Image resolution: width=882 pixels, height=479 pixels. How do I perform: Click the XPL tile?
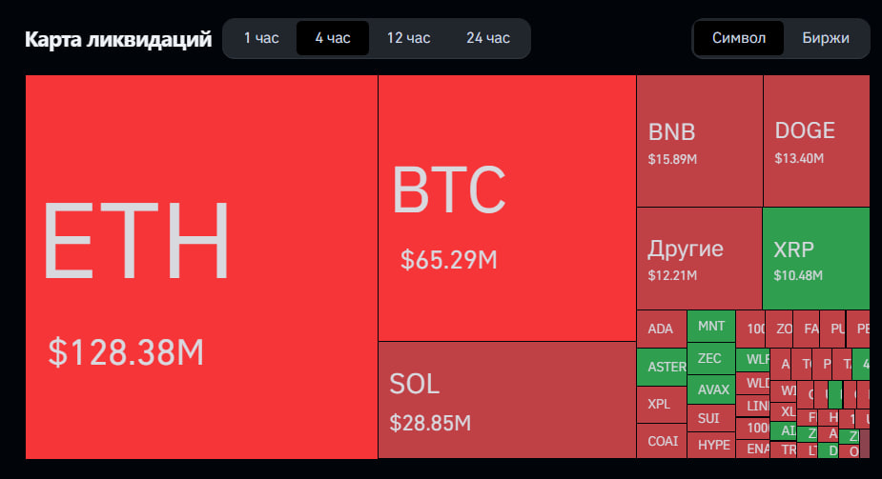click(661, 404)
